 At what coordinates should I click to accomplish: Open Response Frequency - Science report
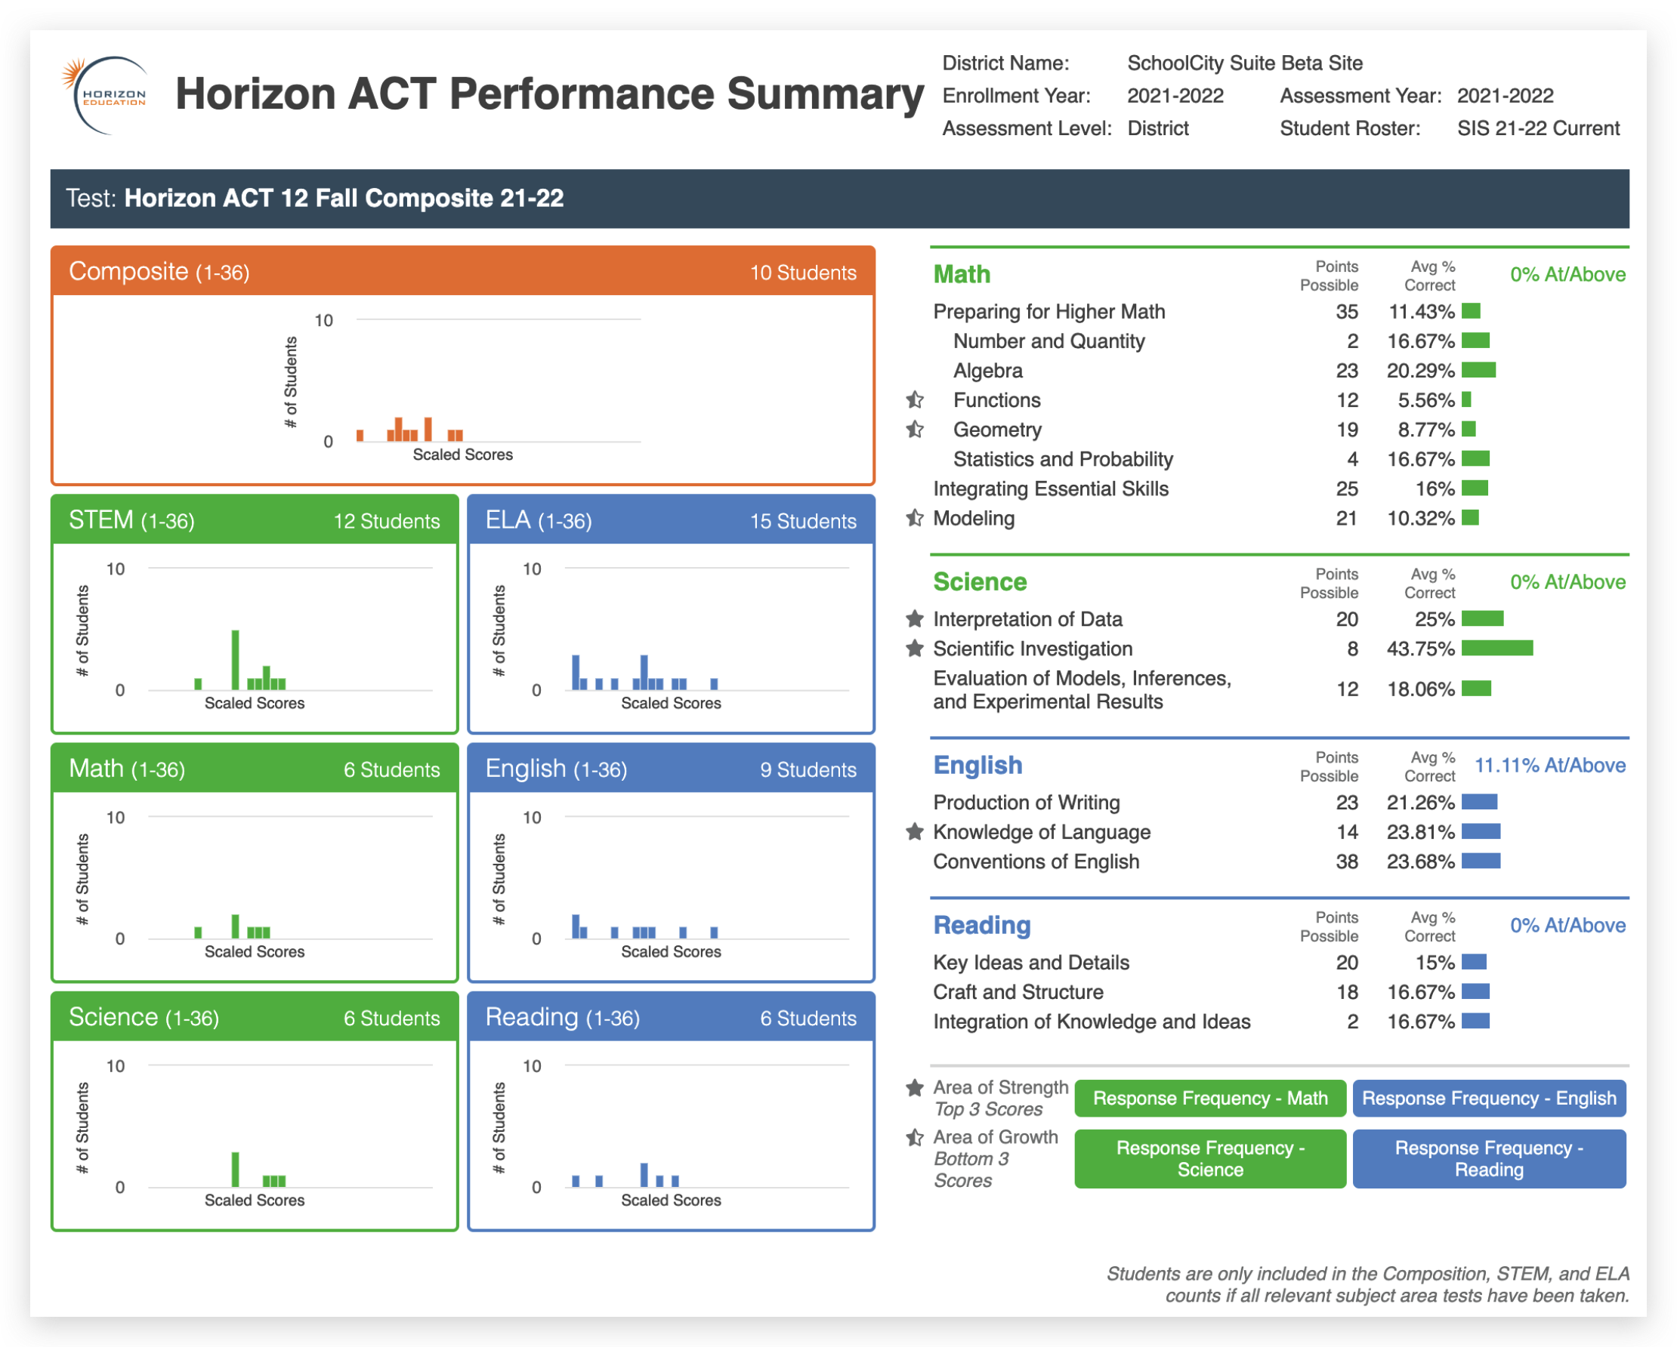(1210, 1158)
